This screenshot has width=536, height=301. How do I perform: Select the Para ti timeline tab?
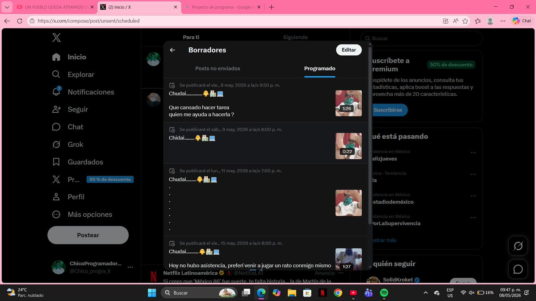click(x=191, y=37)
